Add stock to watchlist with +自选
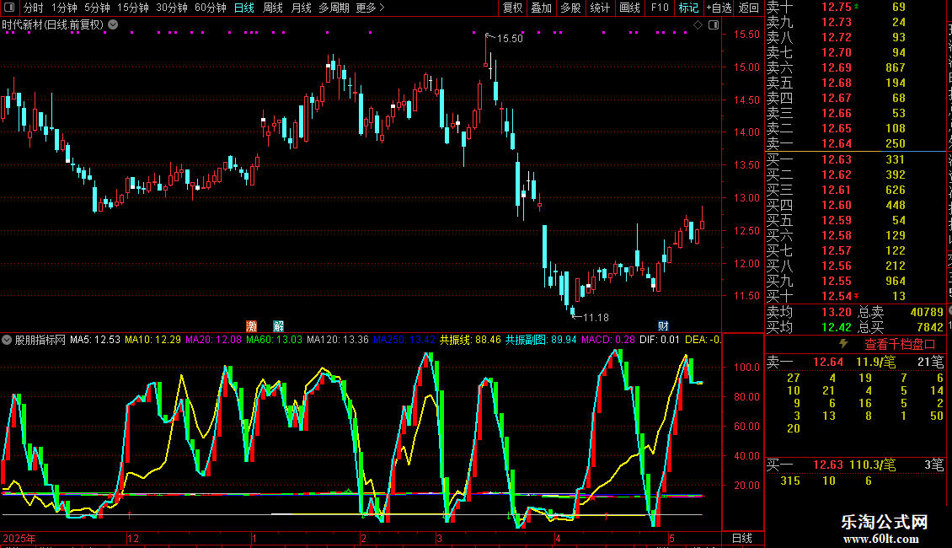This screenshot has width=952, height=548. [719, 8]
